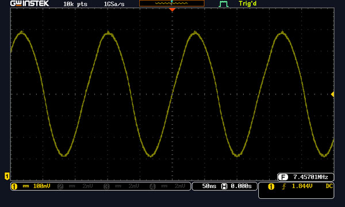
Task: Click the DC trigger coupling label
Action: click(329, 186)
